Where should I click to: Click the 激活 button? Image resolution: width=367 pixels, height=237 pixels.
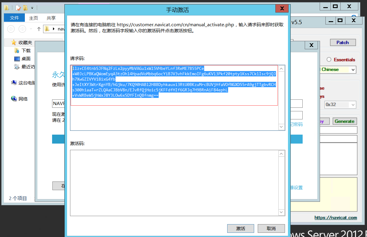tap(241, 228)
